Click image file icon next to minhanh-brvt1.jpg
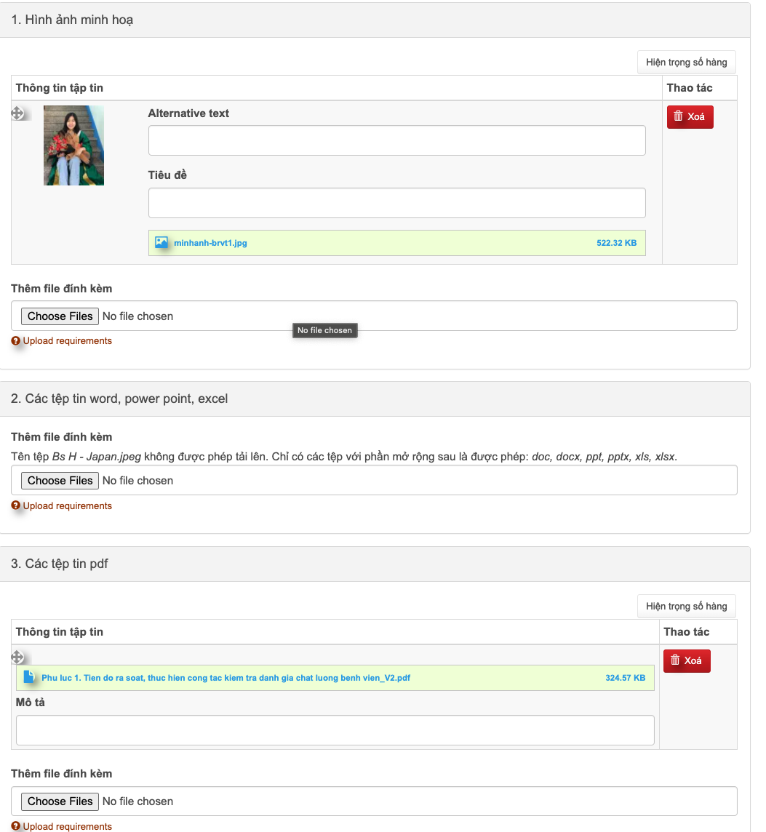This screenshot has height=832, width=766. pyautogui.click(x=161, y=243)
